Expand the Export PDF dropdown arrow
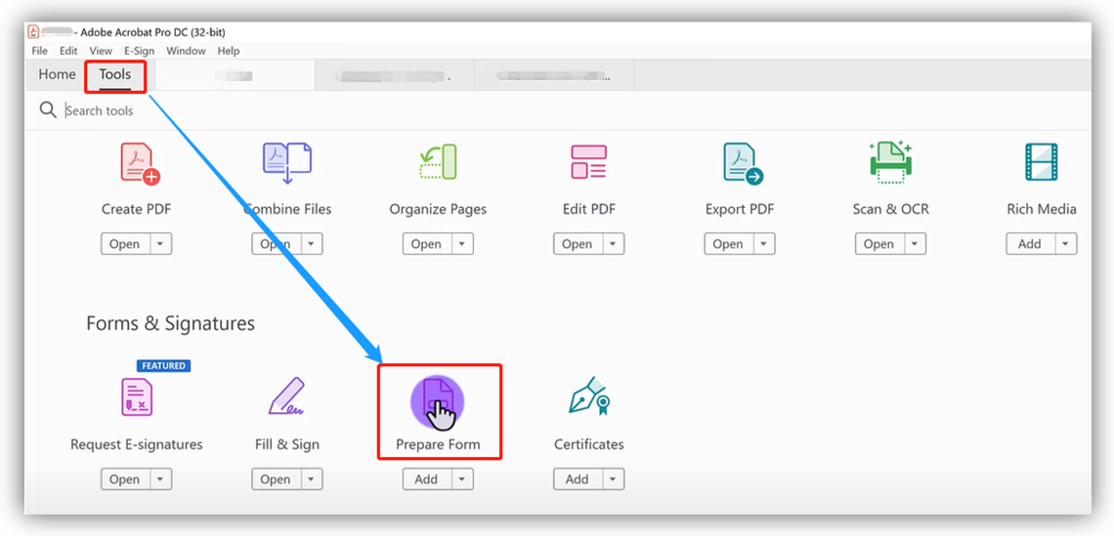The image size is (1114, 536). click(x=763, y=243)
